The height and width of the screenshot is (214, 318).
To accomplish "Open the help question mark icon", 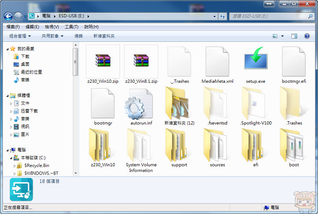I will tap(307, 36).
